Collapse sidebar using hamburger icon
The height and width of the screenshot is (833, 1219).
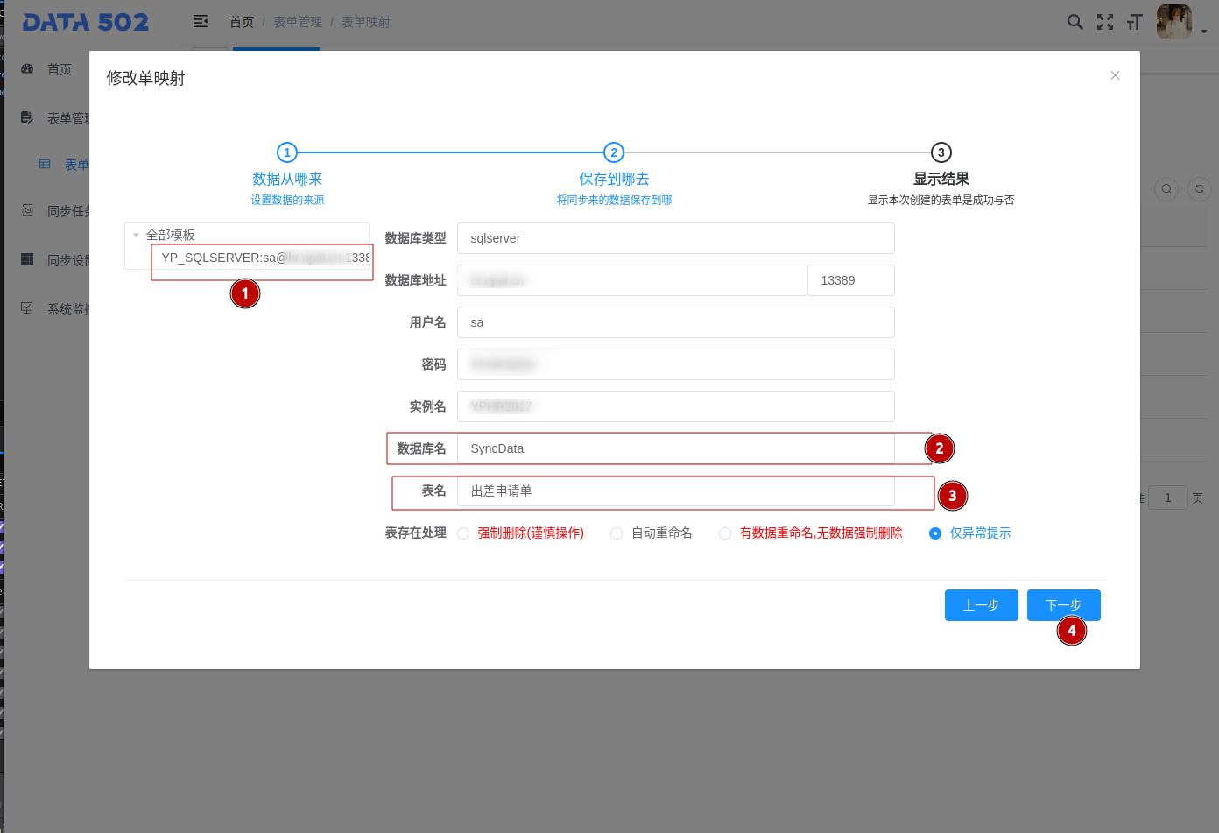tap(201, 22)
